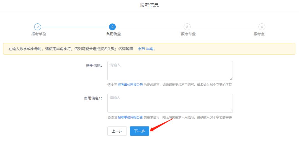Select the 报考专业 step label

click(x=188, y=34)
